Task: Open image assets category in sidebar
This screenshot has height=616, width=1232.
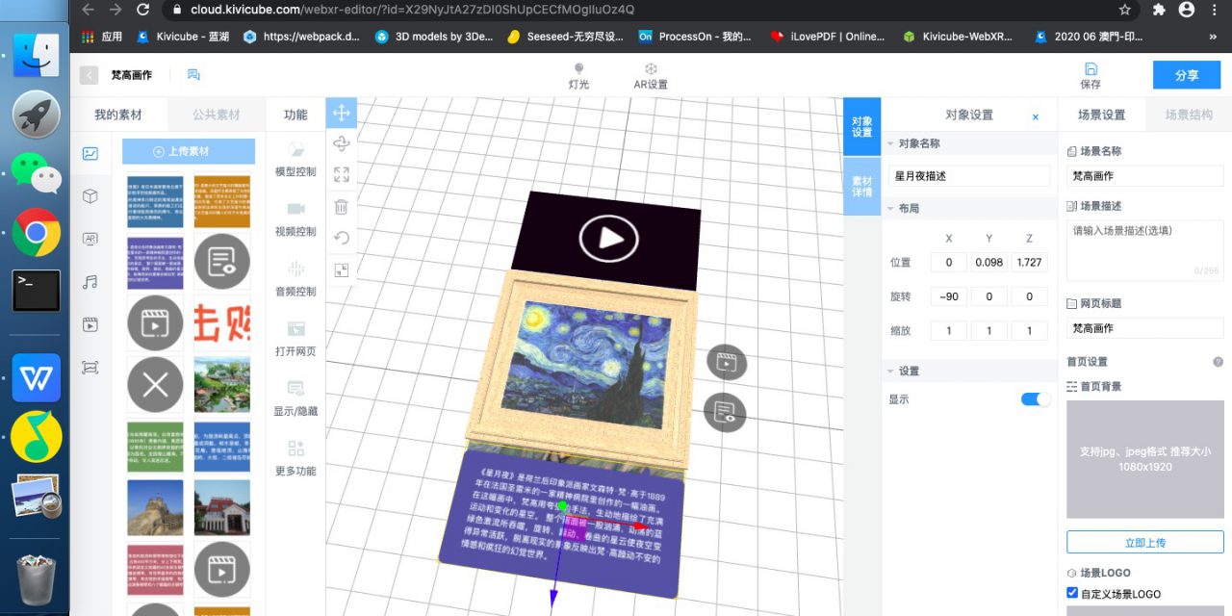Action: click(90, 153)
